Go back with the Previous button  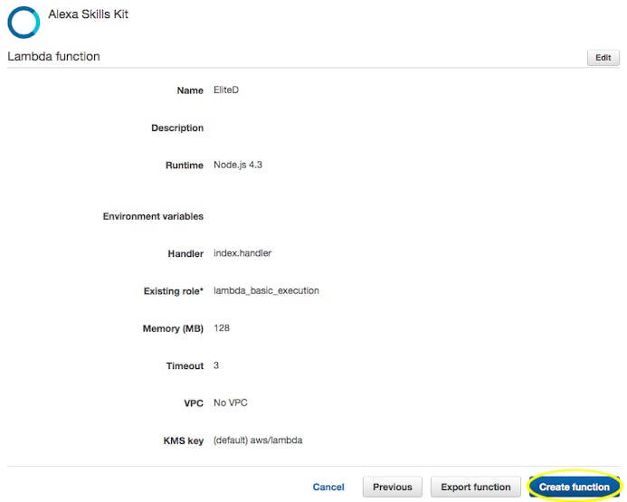pyautogui.click(x=393, y=487)
